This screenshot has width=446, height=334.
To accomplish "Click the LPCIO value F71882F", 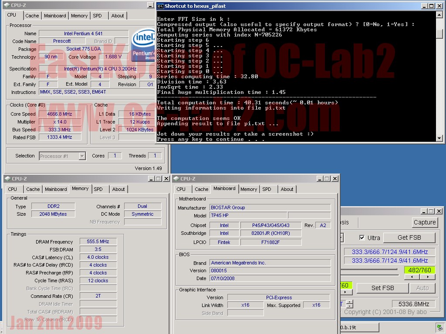I will 270,242.
